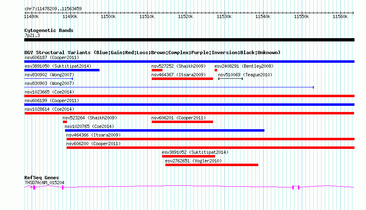The image size is (366, 210).
Task: Open nsv1020765 (Coe2014) variant label
Action: (89, 126)
